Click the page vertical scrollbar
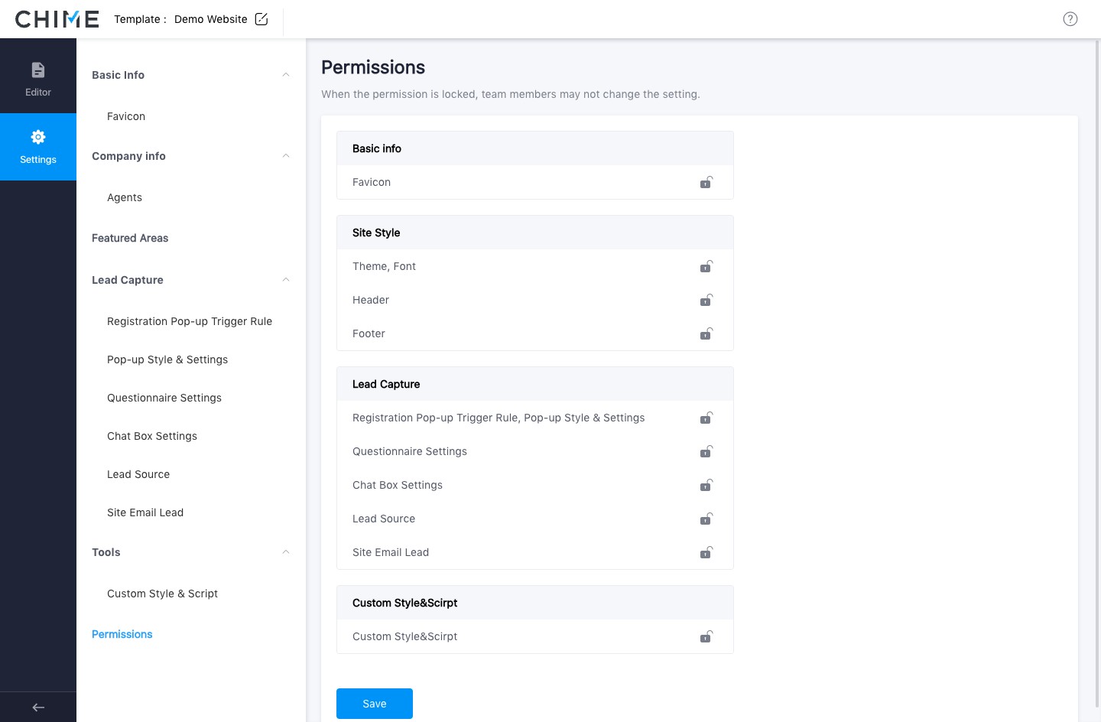Screen dimensions: 1101x722 point(1097,375)
